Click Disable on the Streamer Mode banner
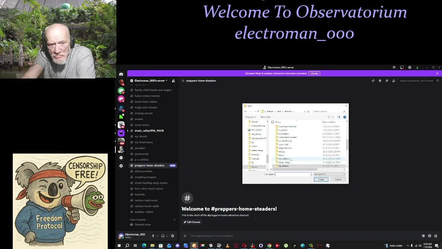Image resolution: width=442 pixels, height=249 pixels. click(314, 73)
